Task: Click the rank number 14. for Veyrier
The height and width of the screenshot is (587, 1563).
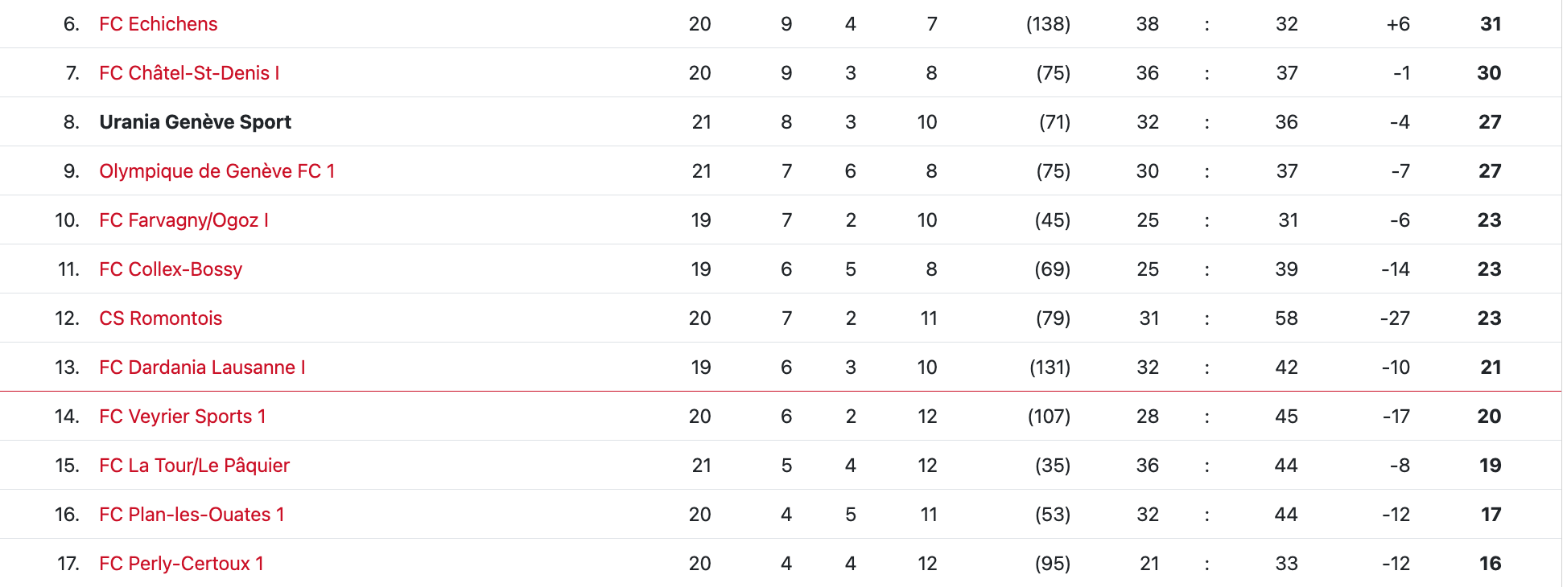Action: (67, 417)
